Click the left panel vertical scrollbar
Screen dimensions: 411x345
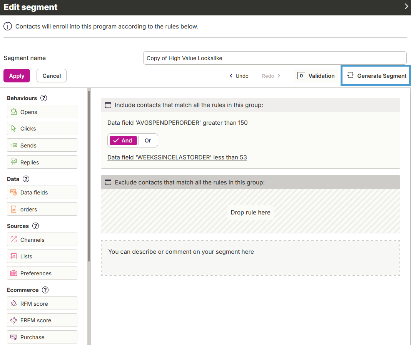point(89,176)
